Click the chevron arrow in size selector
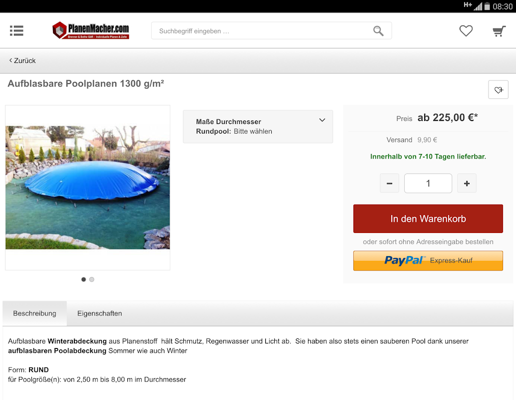Viewport: 516px width, 400px height. pos(322,120)
